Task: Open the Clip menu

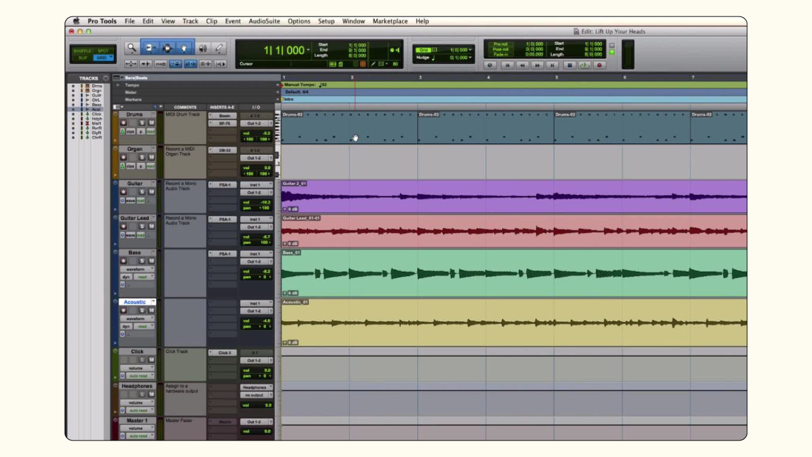Action: click(x=212, y=21)
